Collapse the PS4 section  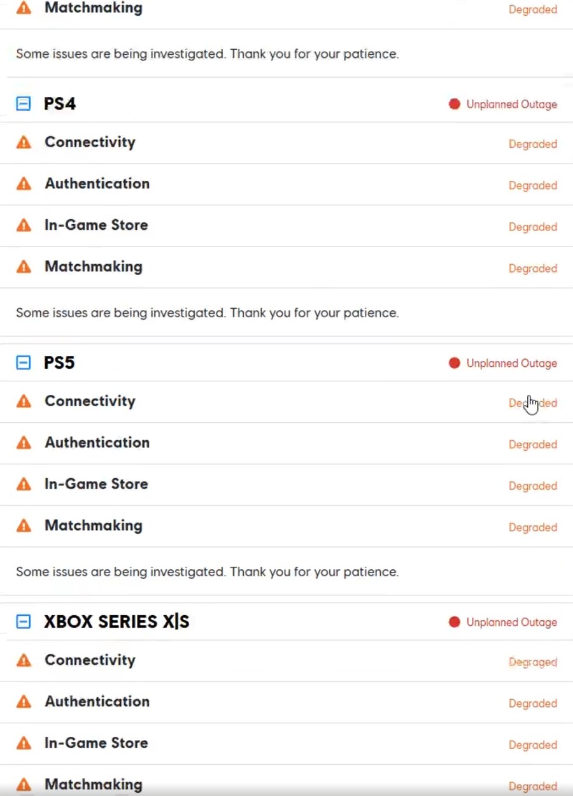(24, 104)
